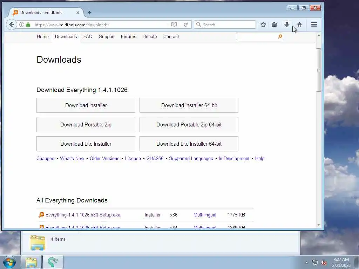Click "1775 KB" size cell
359x269 pixels.
tap(236, 215)
